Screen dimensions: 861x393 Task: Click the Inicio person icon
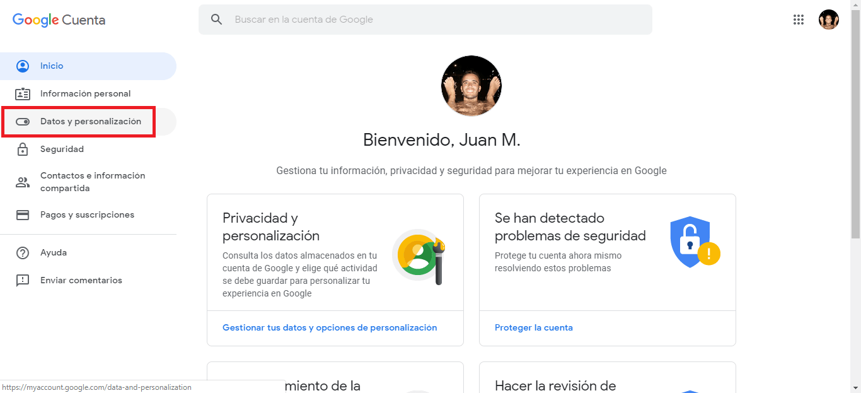point(23,66)
